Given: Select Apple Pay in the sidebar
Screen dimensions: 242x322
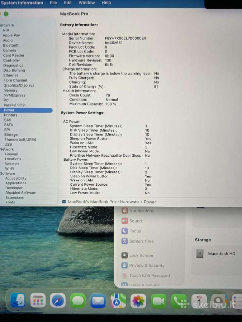Looking at the screenshot, I should tap(11, 35).
